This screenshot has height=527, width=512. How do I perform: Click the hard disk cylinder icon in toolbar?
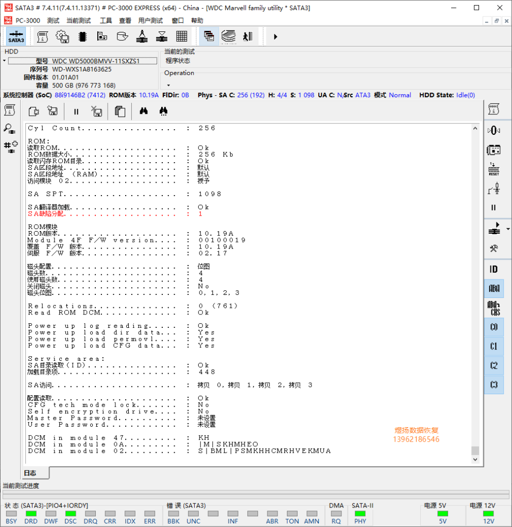tap(122, 37)
